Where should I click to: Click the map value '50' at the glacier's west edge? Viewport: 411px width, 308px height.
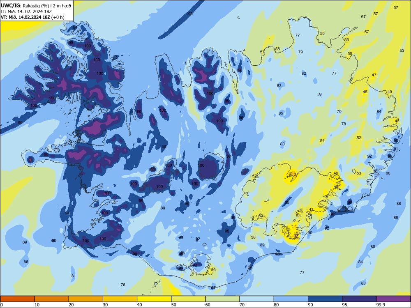pos(261,216)
